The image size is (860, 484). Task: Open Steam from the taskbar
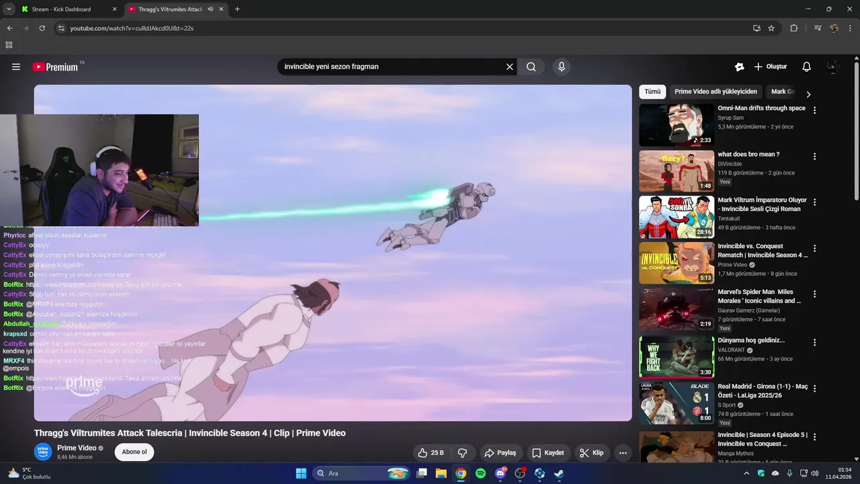tap(559, 473)
